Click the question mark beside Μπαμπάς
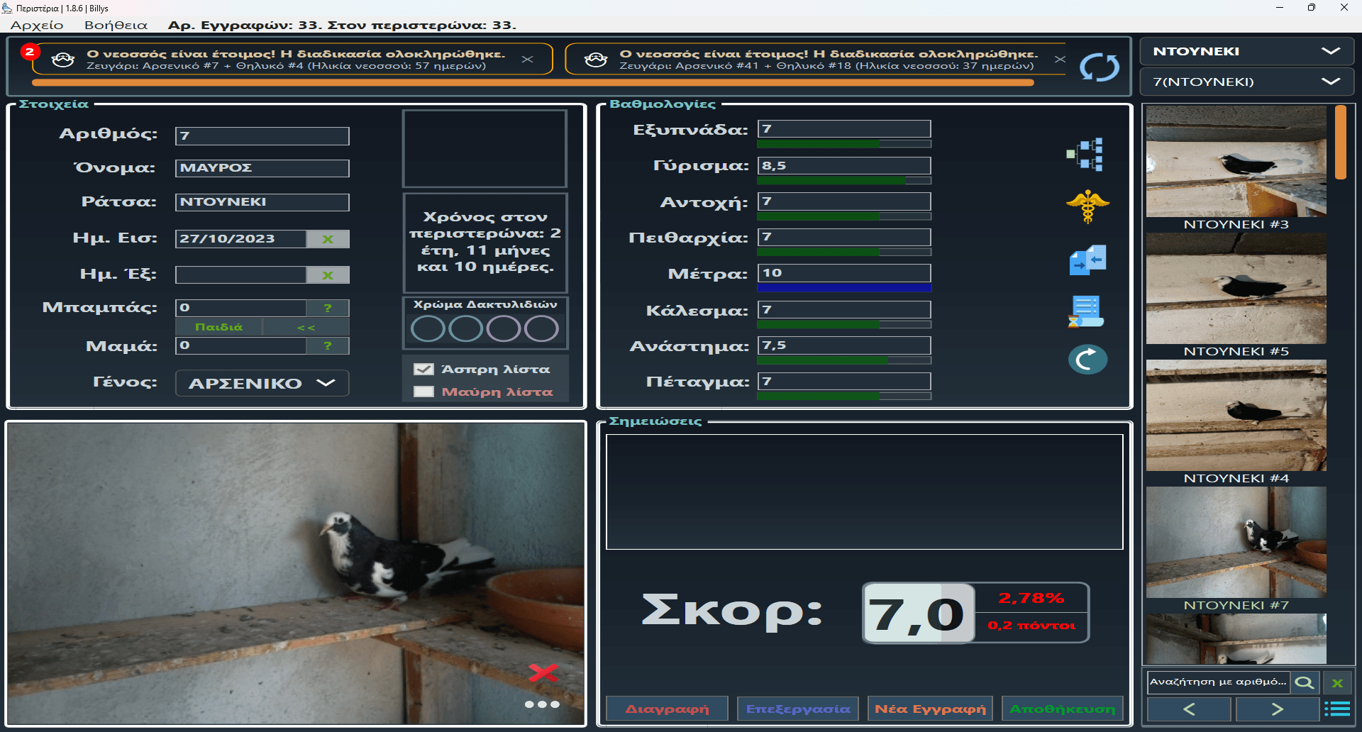 [x=328, y=308]
